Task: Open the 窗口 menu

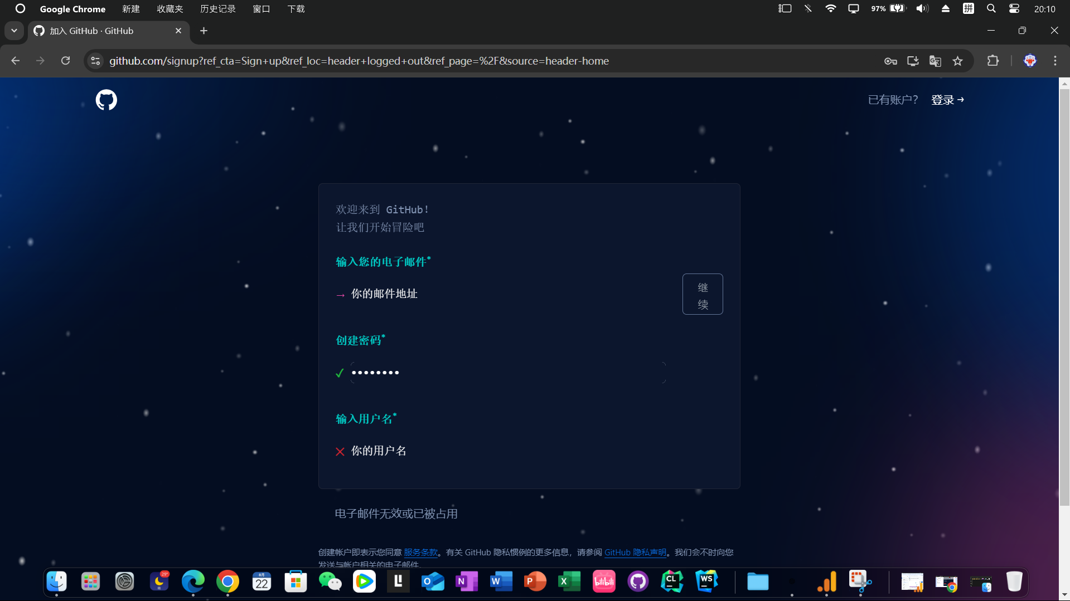Action: 262,9
